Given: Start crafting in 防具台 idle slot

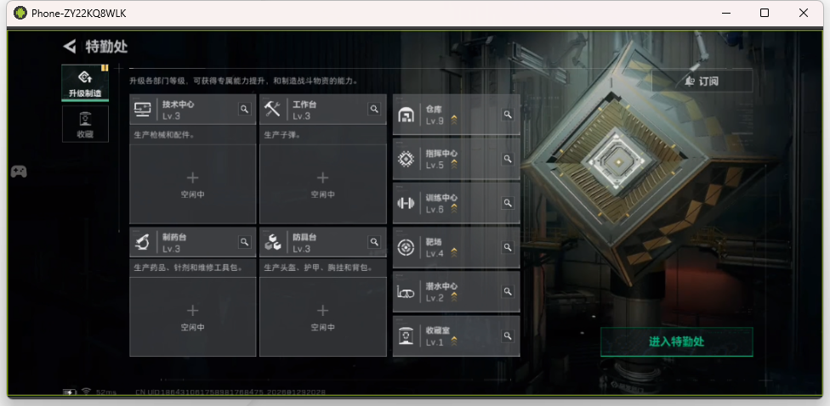Looking at the screenshot, I should click(x=322, y=316).
